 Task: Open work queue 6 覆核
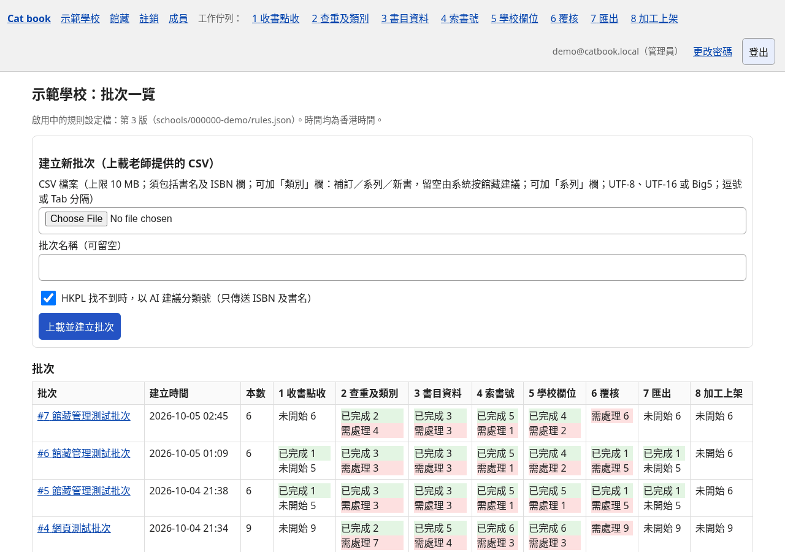click(564, 18)
